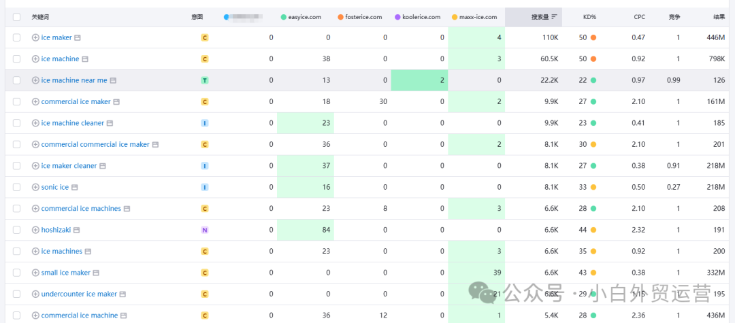This screenshot has width=735, height=323.
Task: Open SERP icon next to undercounter ice maker
Action: (x=122, y=294)
